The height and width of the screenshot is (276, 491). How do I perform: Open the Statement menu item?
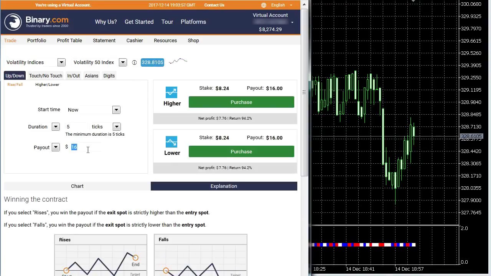tap(104, 40)
